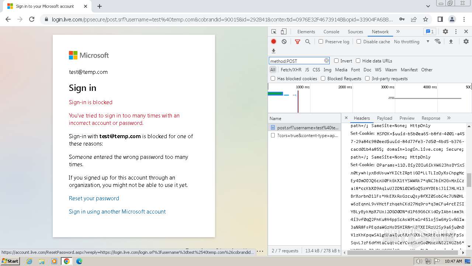Open Internet Explorer from the taskbar
Screen dimensions: 472x266
click(x=29, y=261)
